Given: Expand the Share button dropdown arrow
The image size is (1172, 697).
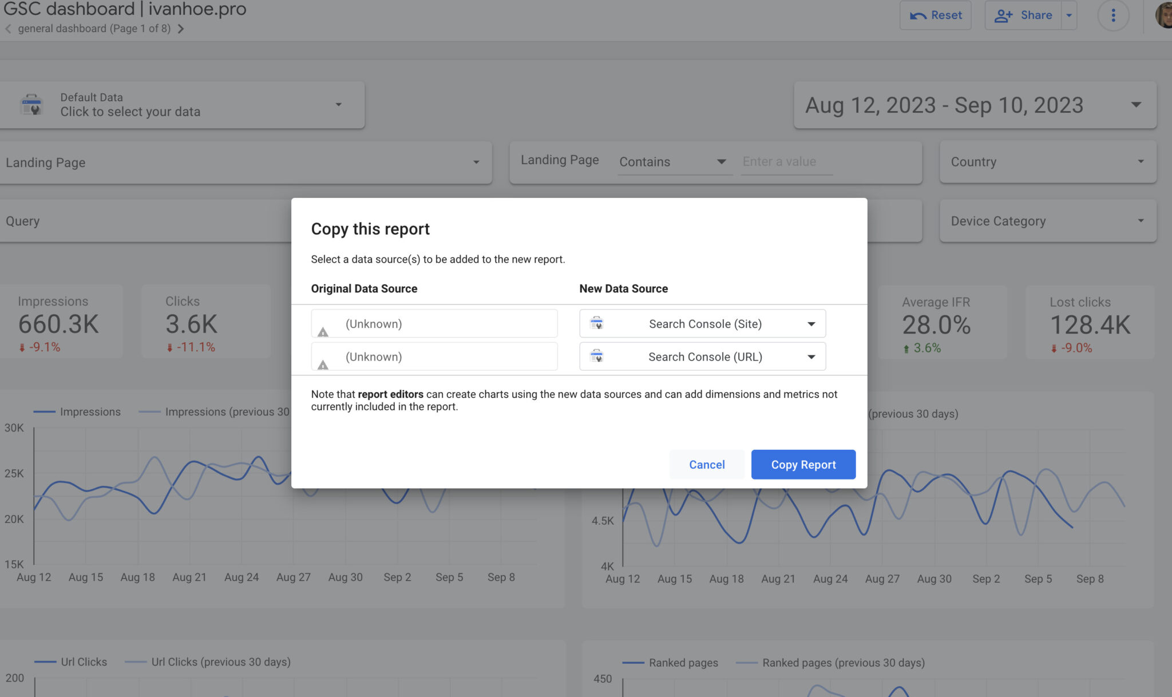Looking at the screenshot, I should coord(1069,15).
